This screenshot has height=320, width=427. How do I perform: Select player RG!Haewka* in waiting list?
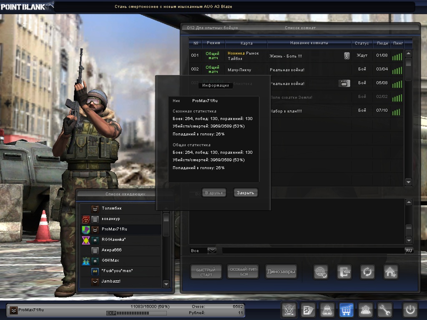tap(121, 240)
